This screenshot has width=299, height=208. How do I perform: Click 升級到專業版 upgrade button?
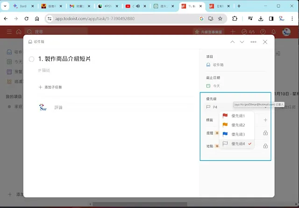pyautogui.click(x=208, y=32)
